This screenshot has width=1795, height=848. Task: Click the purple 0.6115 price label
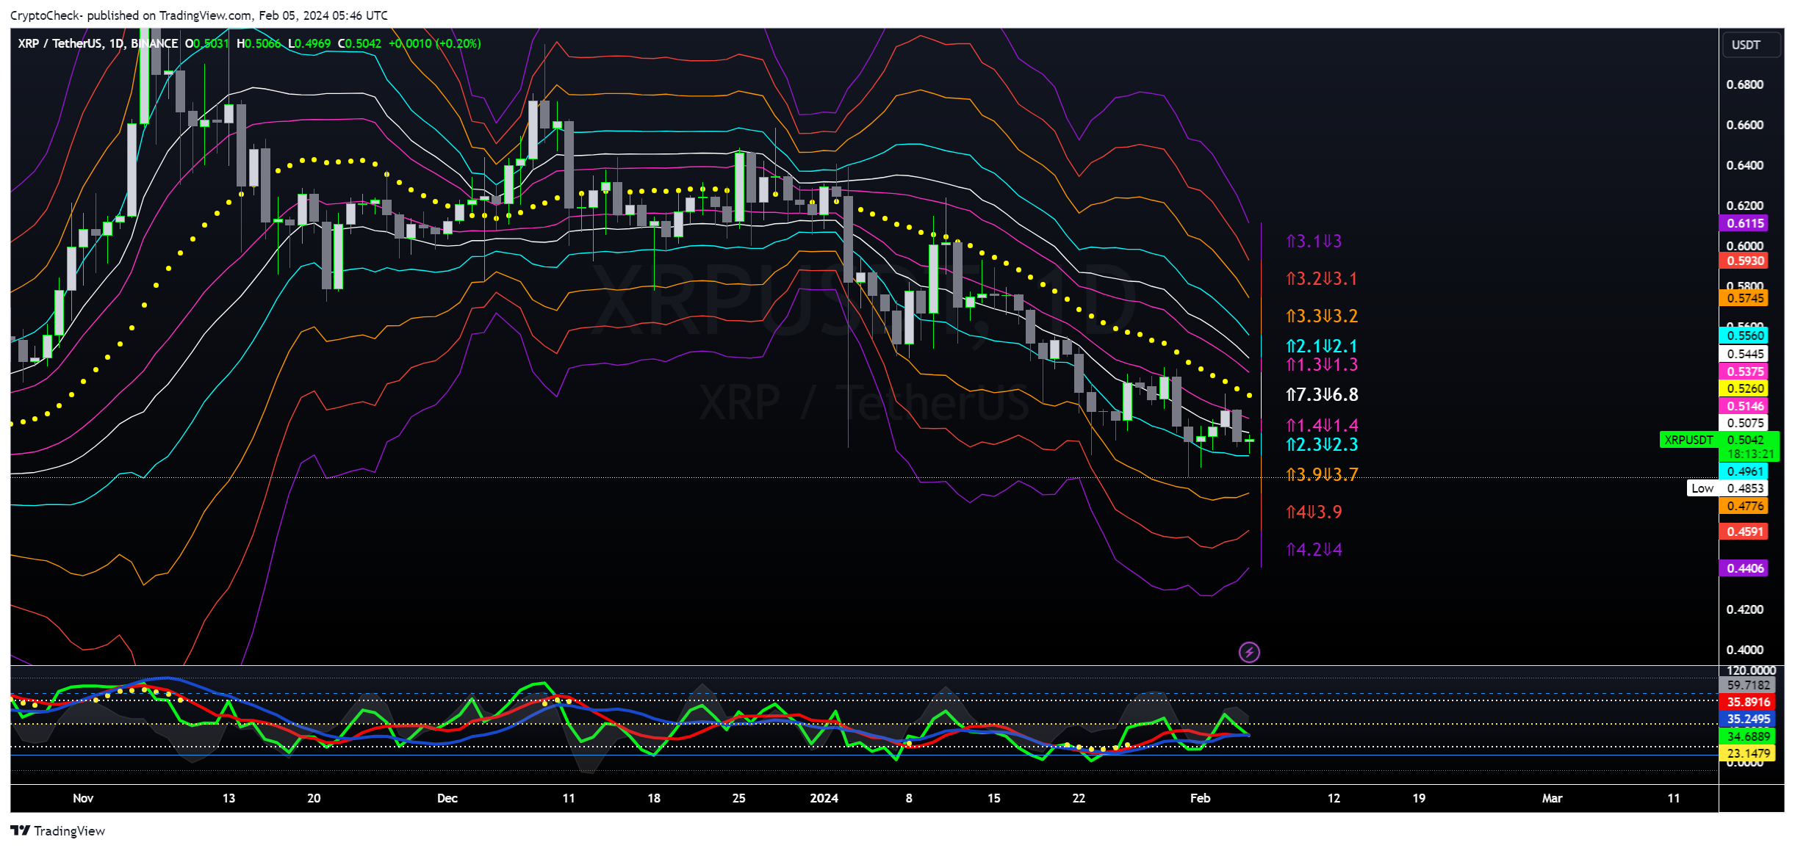coord(1744,223)
